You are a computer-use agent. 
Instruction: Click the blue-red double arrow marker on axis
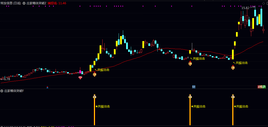point(47,87)
